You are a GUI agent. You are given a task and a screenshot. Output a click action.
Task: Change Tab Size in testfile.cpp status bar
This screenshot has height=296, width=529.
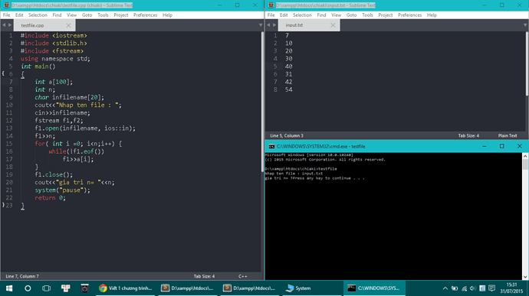(x=204, y=276)
